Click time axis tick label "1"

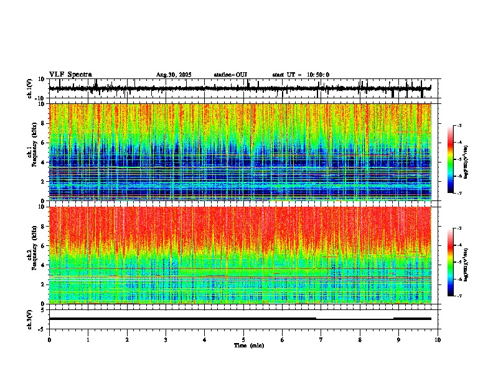tap(88, 340)
